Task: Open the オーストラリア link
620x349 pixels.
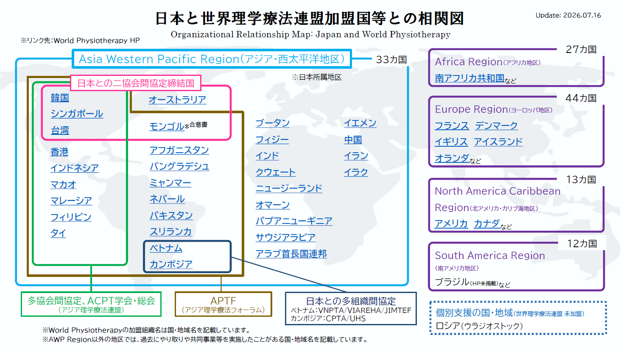Action: pyautogui.click(x=177, y=100)
